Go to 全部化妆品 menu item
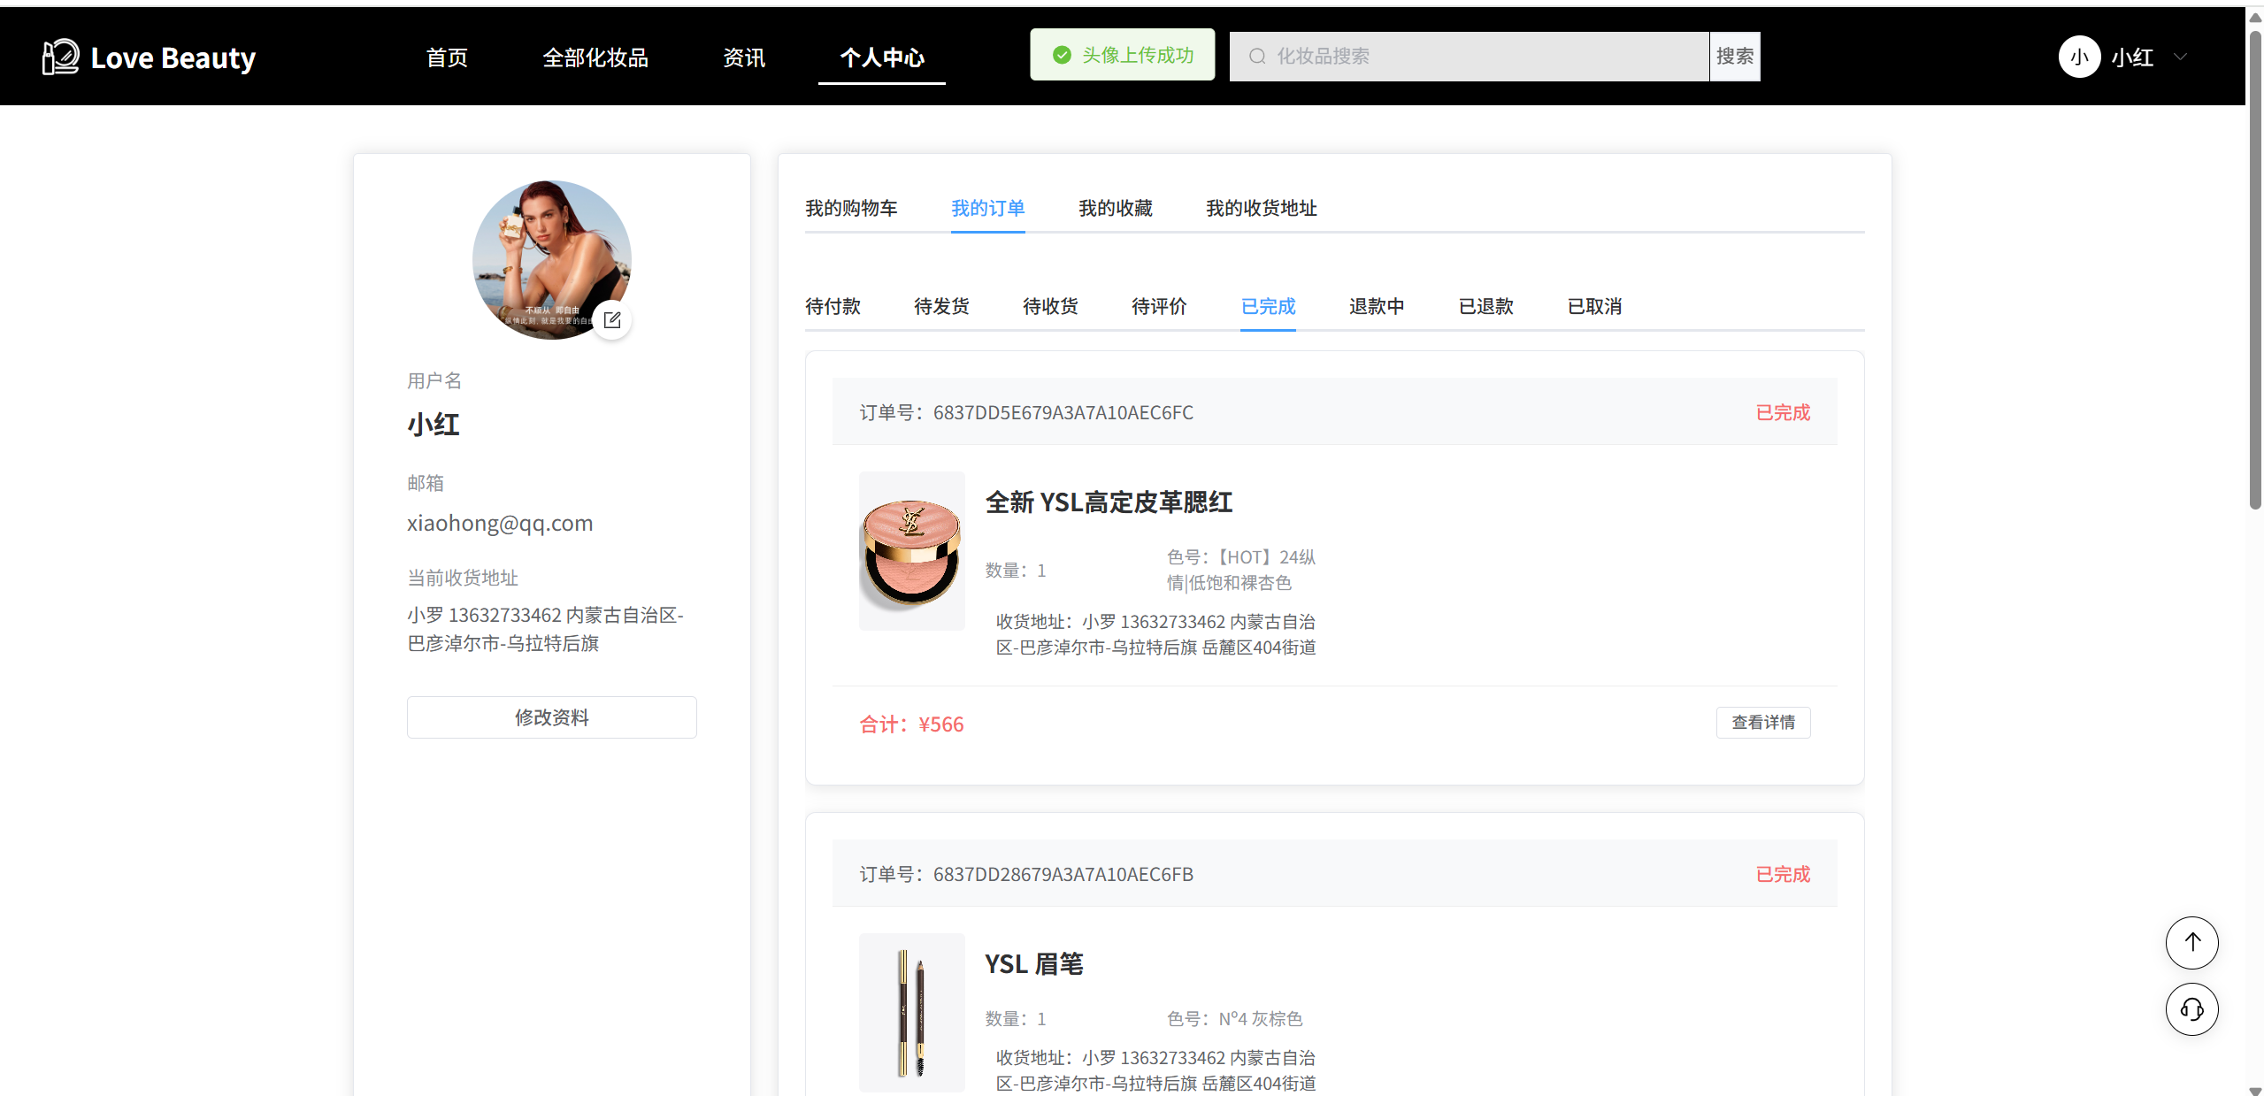 click(x=595, y=58)
